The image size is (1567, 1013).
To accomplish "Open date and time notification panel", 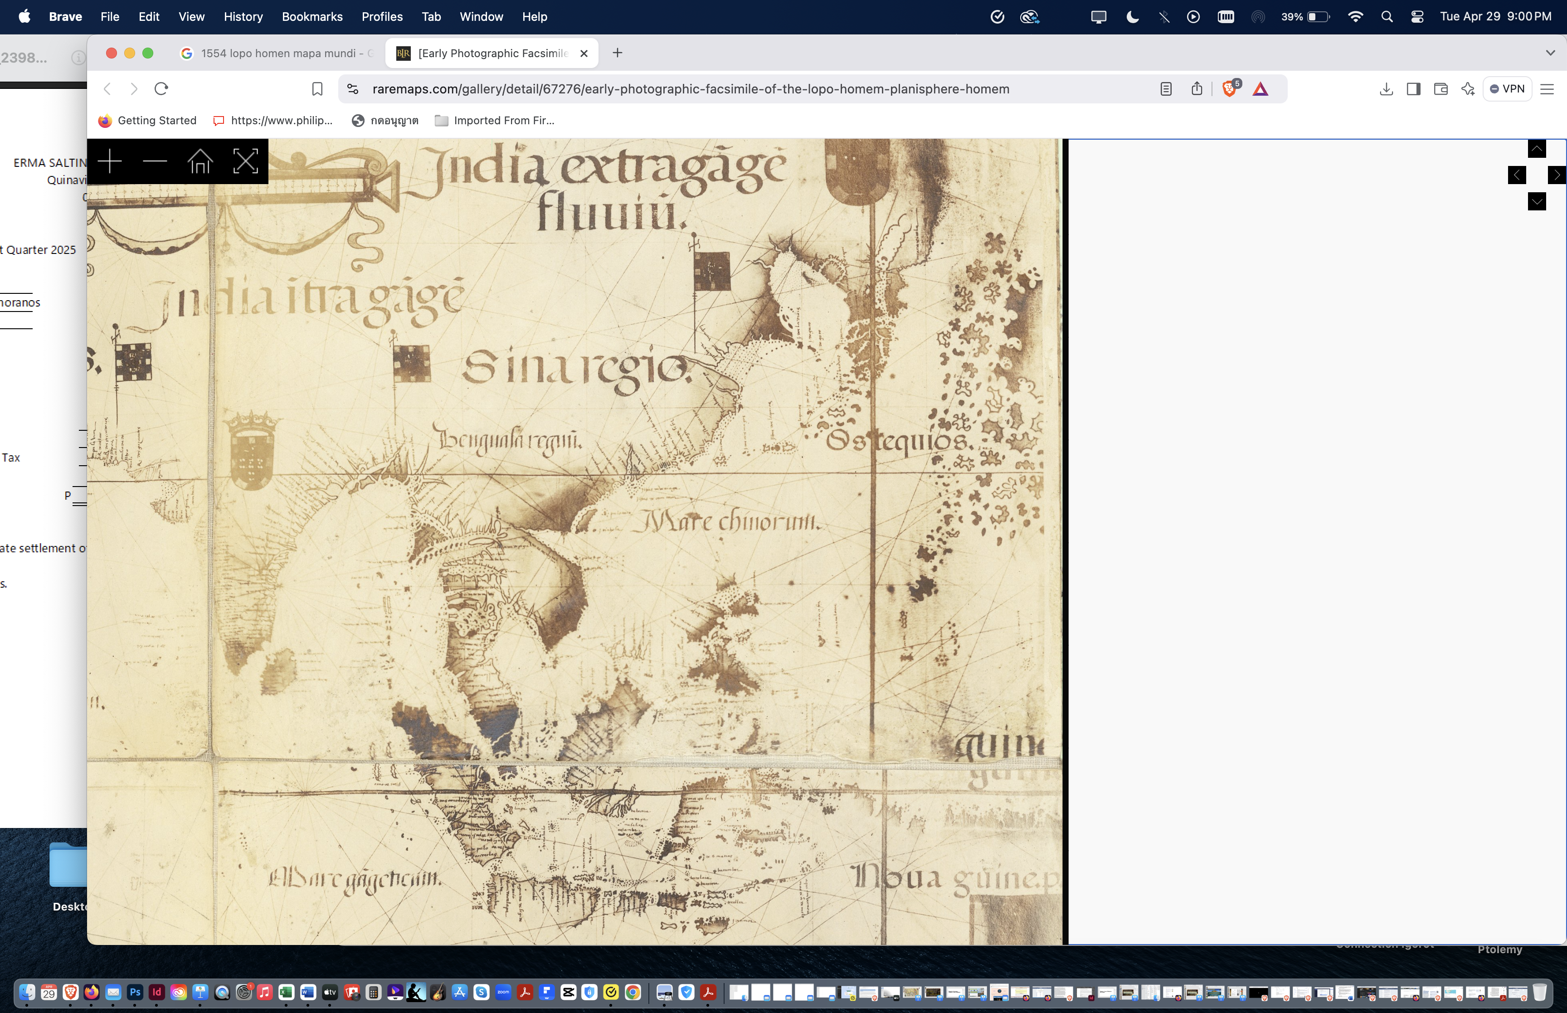I will pyautogui.click(x=1495, y=16).
